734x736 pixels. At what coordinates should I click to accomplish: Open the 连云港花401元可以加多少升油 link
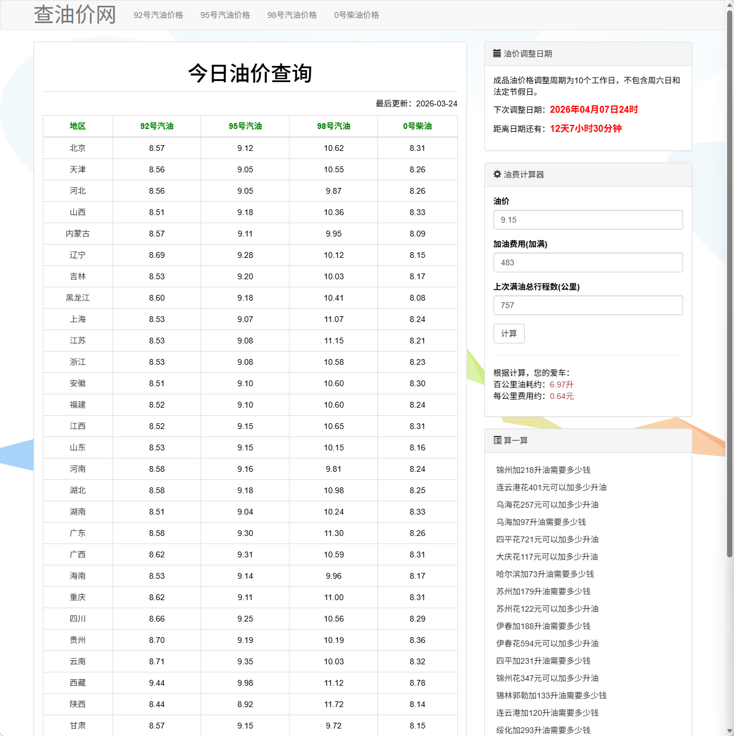(x=550, y=487)
